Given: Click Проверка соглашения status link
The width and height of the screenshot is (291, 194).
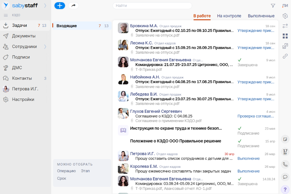Looking at the screenshot, I should point(256,116).
